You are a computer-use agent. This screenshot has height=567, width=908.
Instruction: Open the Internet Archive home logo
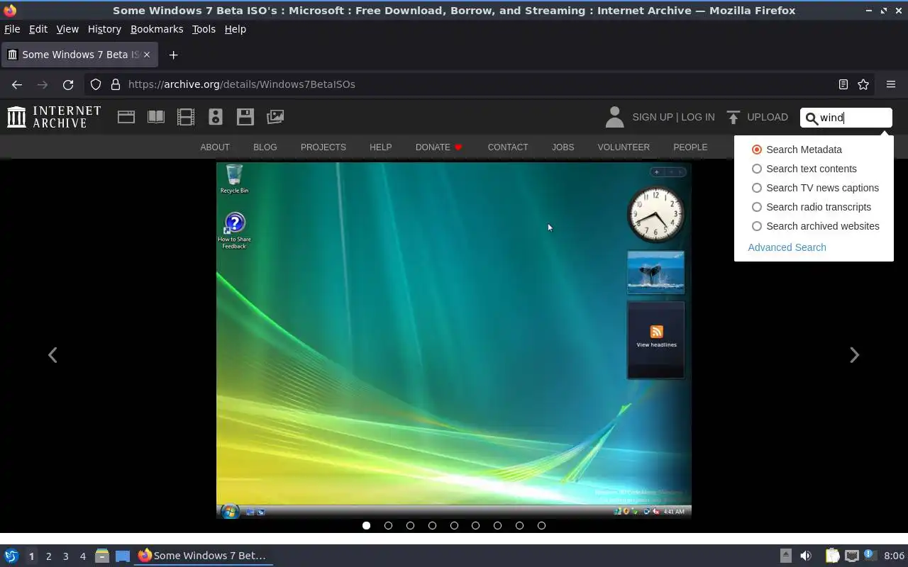click(54, 117)
